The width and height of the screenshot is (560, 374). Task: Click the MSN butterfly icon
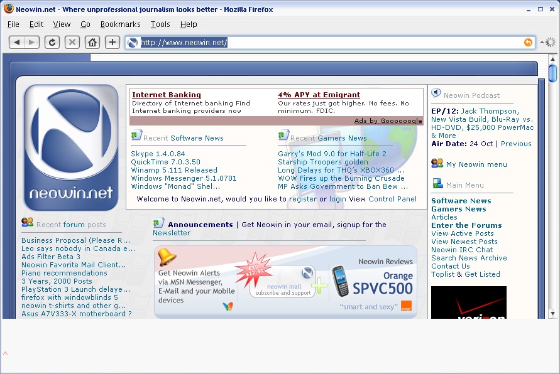click(228, 306)
